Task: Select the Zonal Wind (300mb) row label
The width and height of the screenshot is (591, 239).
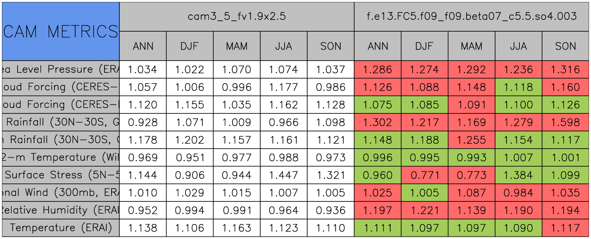Action: pyautogui.click(x=61, y=192)
